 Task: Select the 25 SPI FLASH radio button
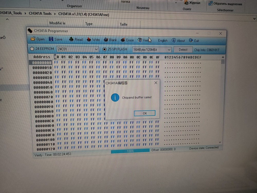(x=104, y=49)
